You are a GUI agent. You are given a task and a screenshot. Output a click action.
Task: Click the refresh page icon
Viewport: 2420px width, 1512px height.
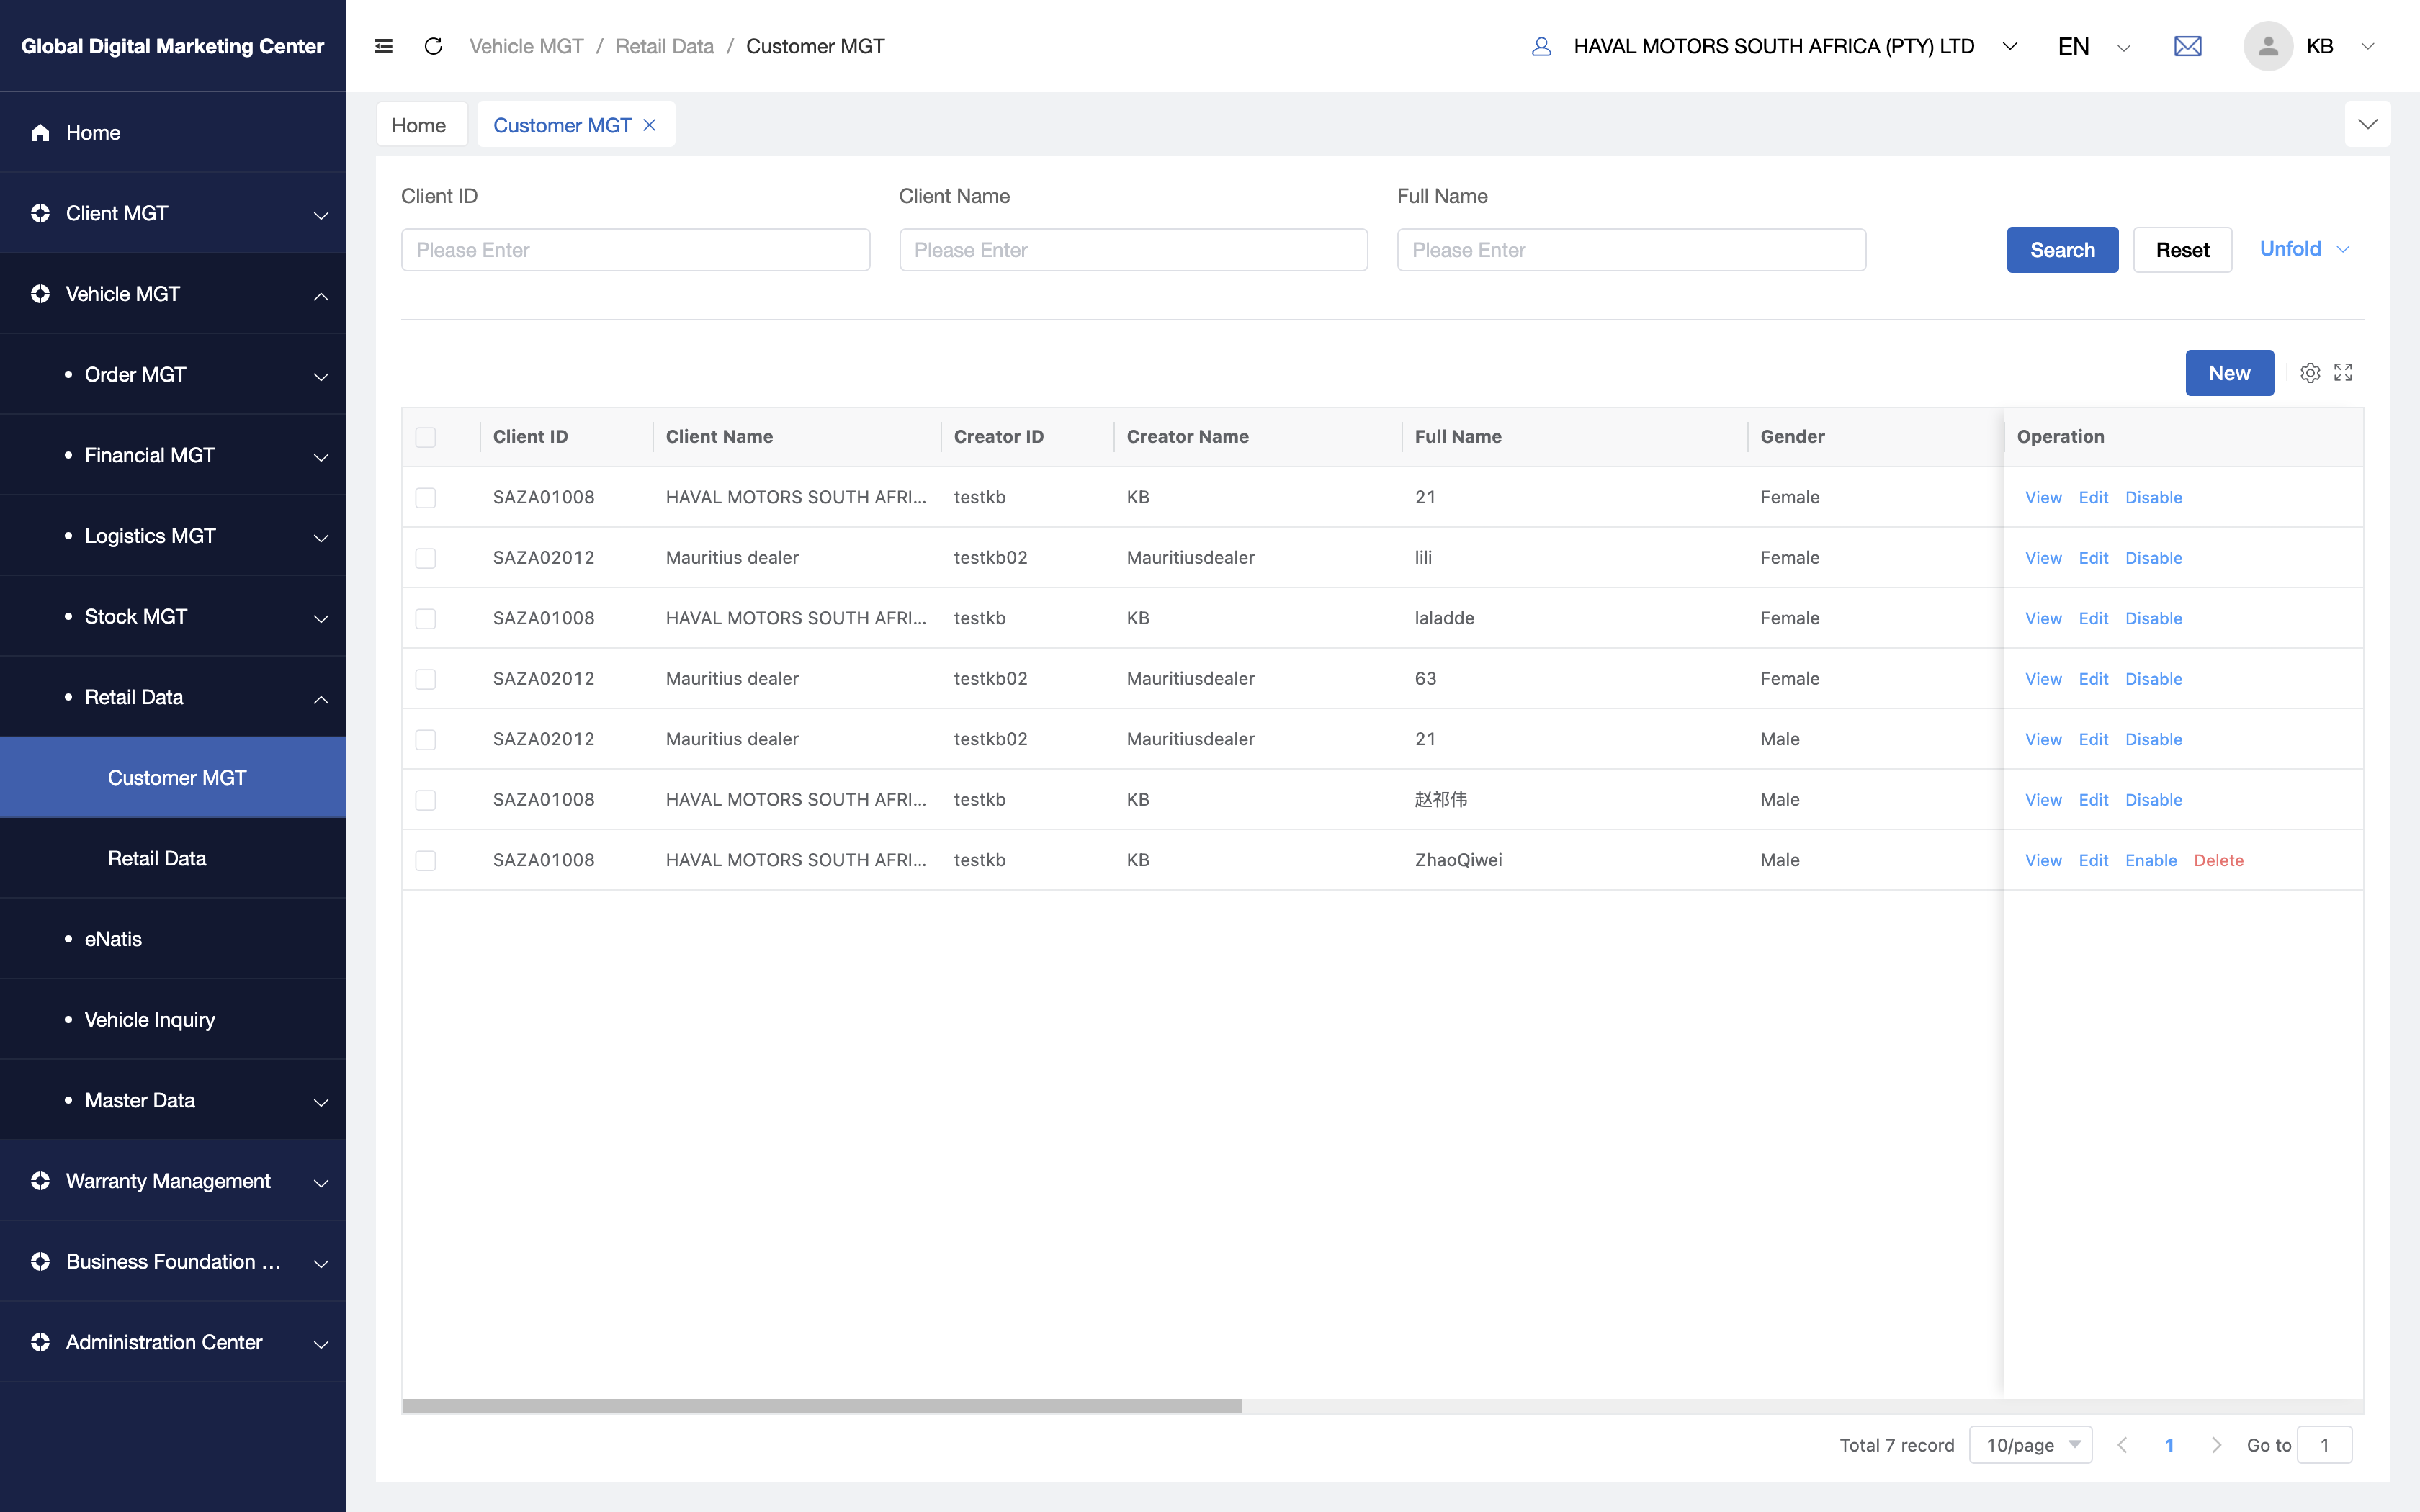pyautogui.click(x=433, y=46)
